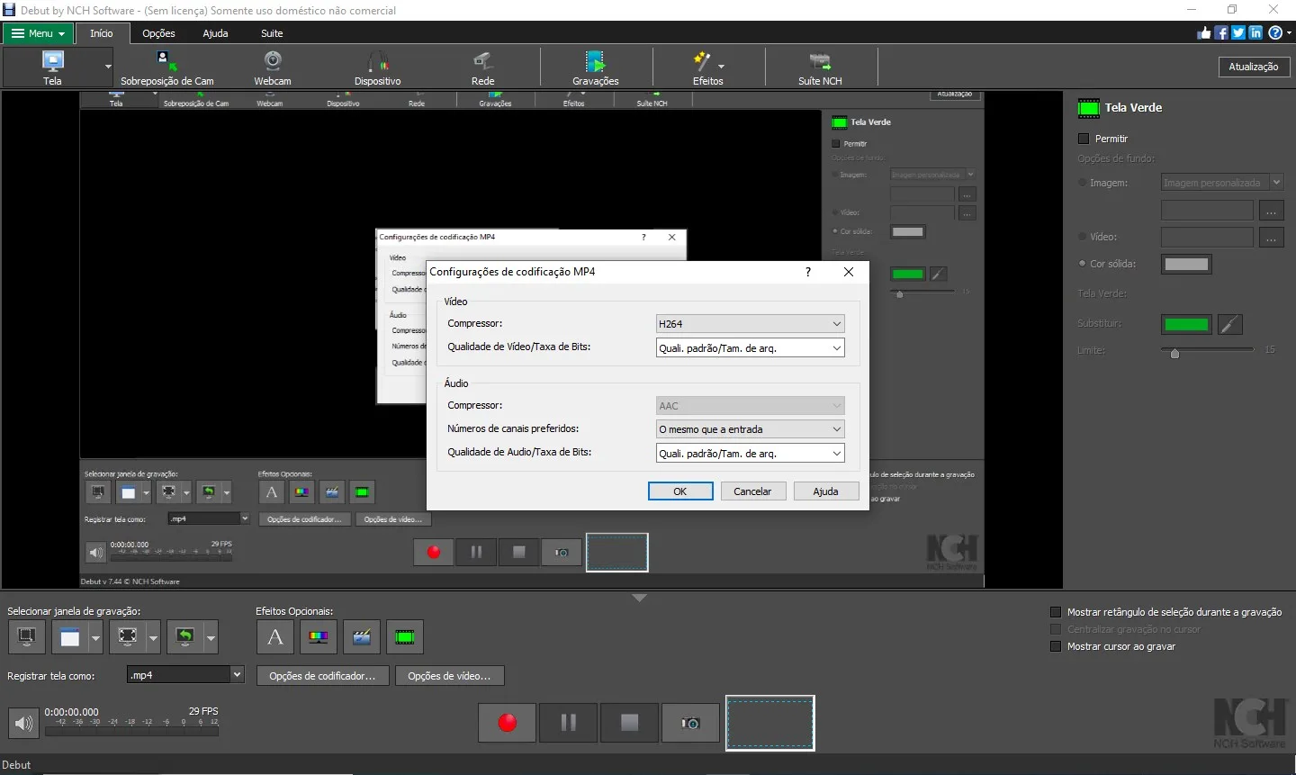Open the green screen effect icon
1296x775 pixels.
click(405, 637)
